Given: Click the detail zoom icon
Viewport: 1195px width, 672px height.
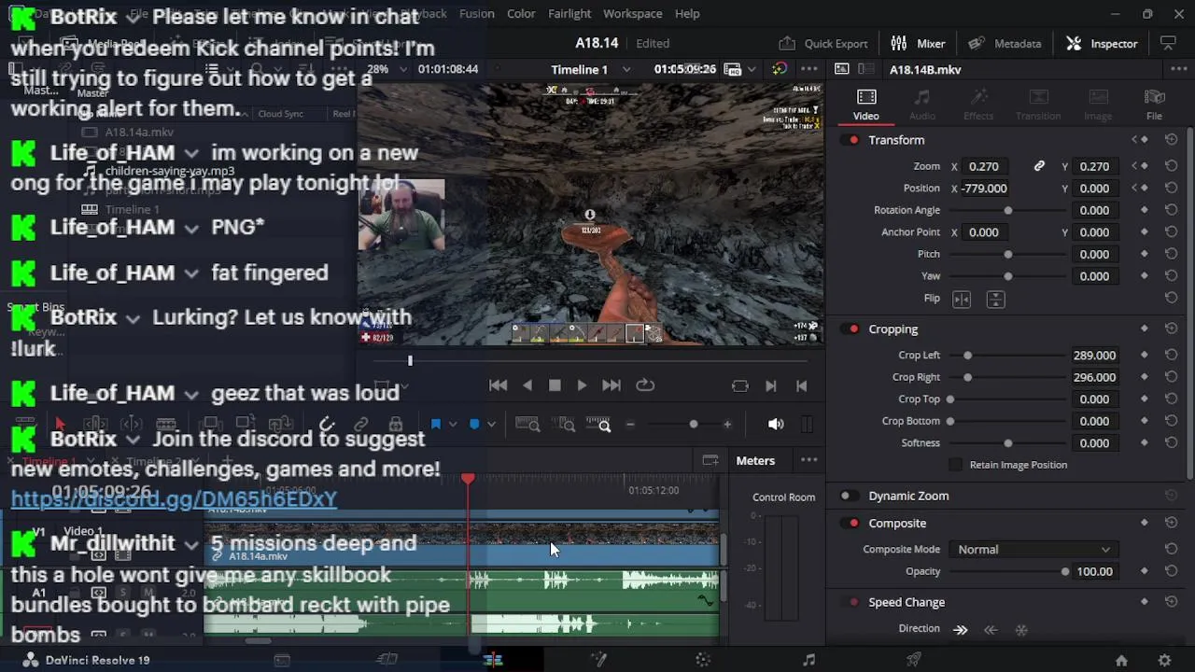Looking at the screenshot, I should [566, 425].
